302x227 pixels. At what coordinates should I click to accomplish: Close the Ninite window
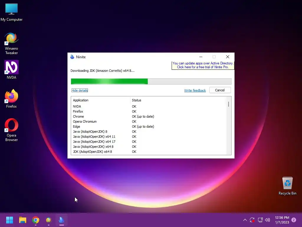click(x=228, y=57)
